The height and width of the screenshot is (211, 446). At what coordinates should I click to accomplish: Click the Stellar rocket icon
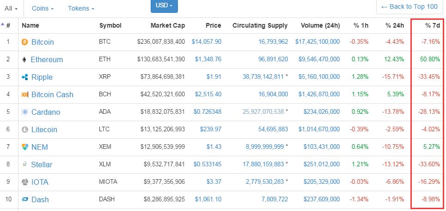(25, 164)
